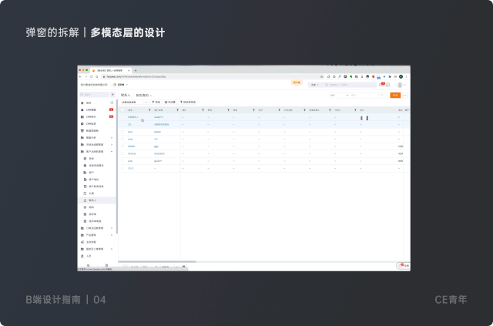Reload the page with browser refresh icon
Viewport: 493px width, 326px height.
click(92, 76)
